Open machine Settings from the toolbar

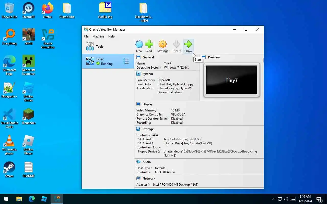[x=163, y=46]
